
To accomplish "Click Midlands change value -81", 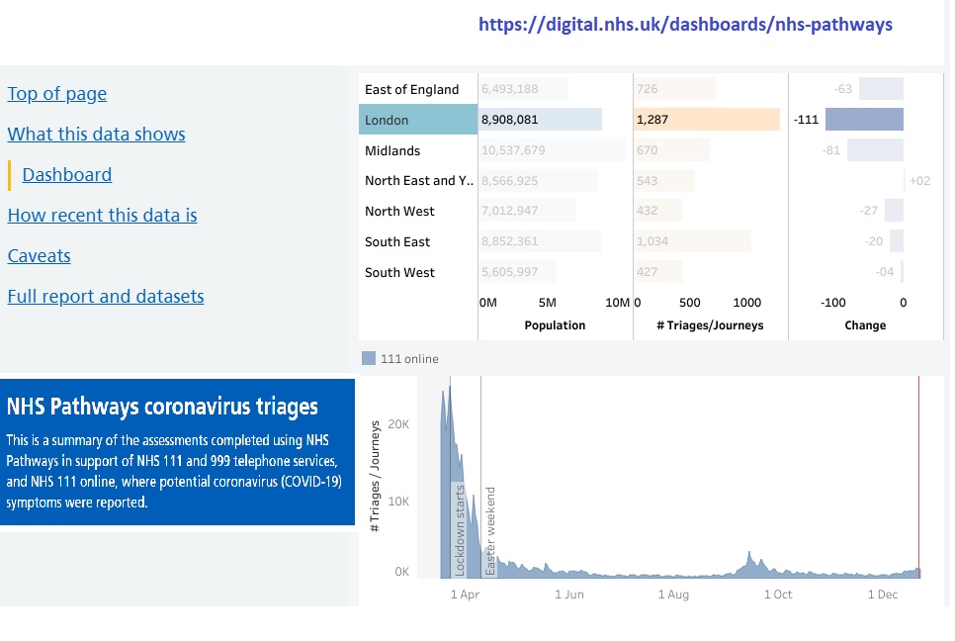I will (x=831, y=150).
